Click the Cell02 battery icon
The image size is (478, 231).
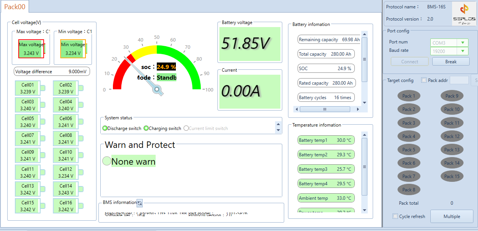pyautogui.click(x=68, y=88)
